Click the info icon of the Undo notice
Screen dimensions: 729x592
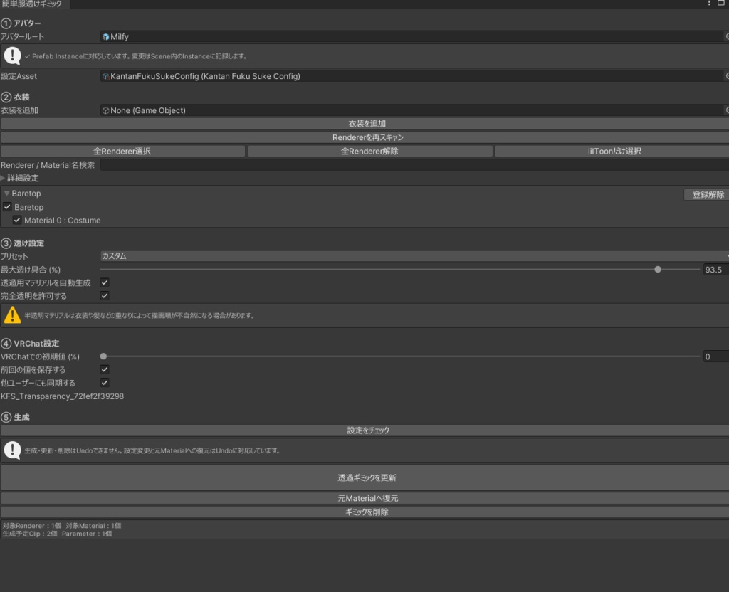pyautogui.click(x=12, y=450)
